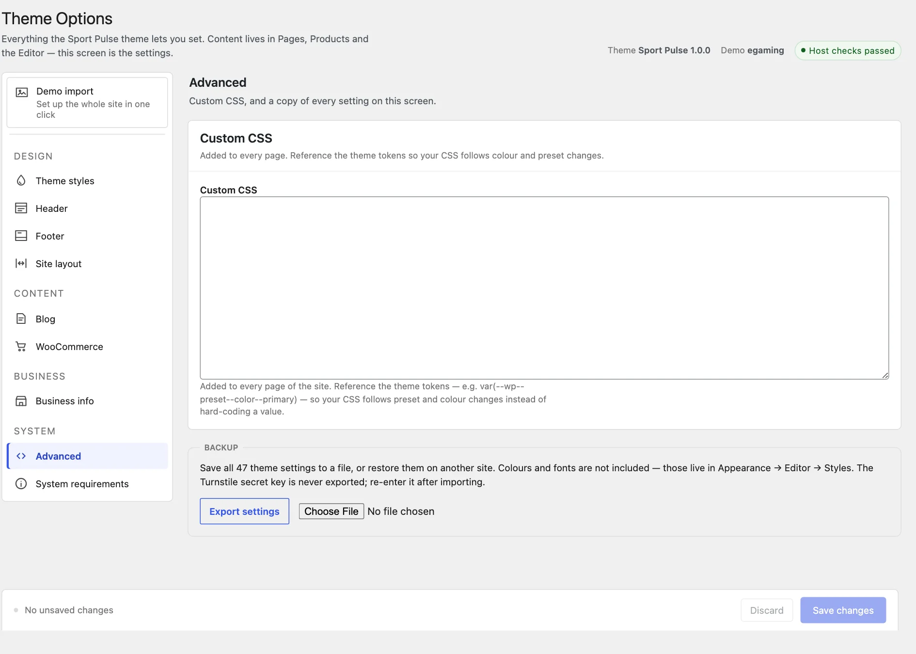This screenshot has height=654, width=916.
Task: Click the textarea resize handle
Action: (x=885, y=375)
